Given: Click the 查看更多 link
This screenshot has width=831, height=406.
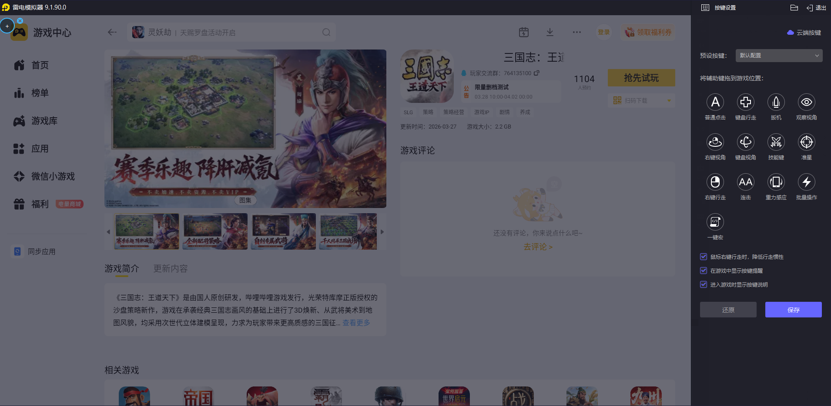Looking at the screenshot, I should tap(356, 323).
